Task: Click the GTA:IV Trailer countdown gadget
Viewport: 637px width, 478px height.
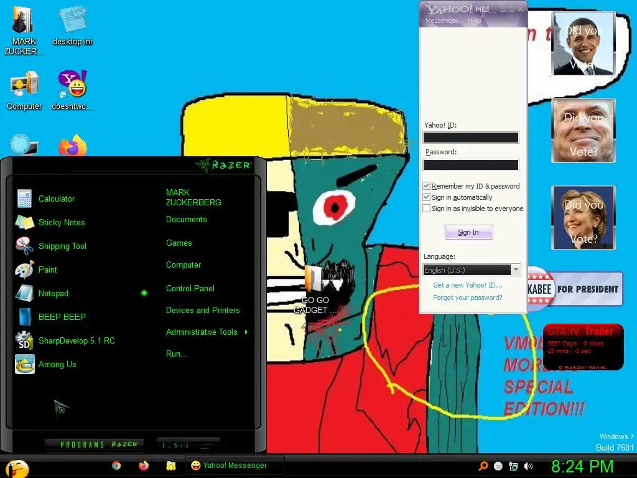Action: (583, 347)
